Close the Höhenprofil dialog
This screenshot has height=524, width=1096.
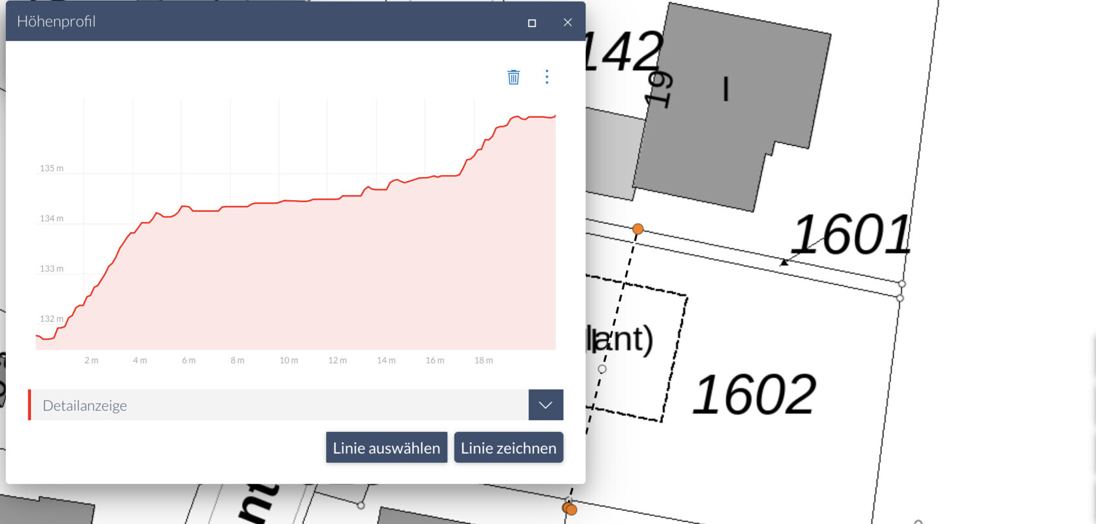(567, 23)
